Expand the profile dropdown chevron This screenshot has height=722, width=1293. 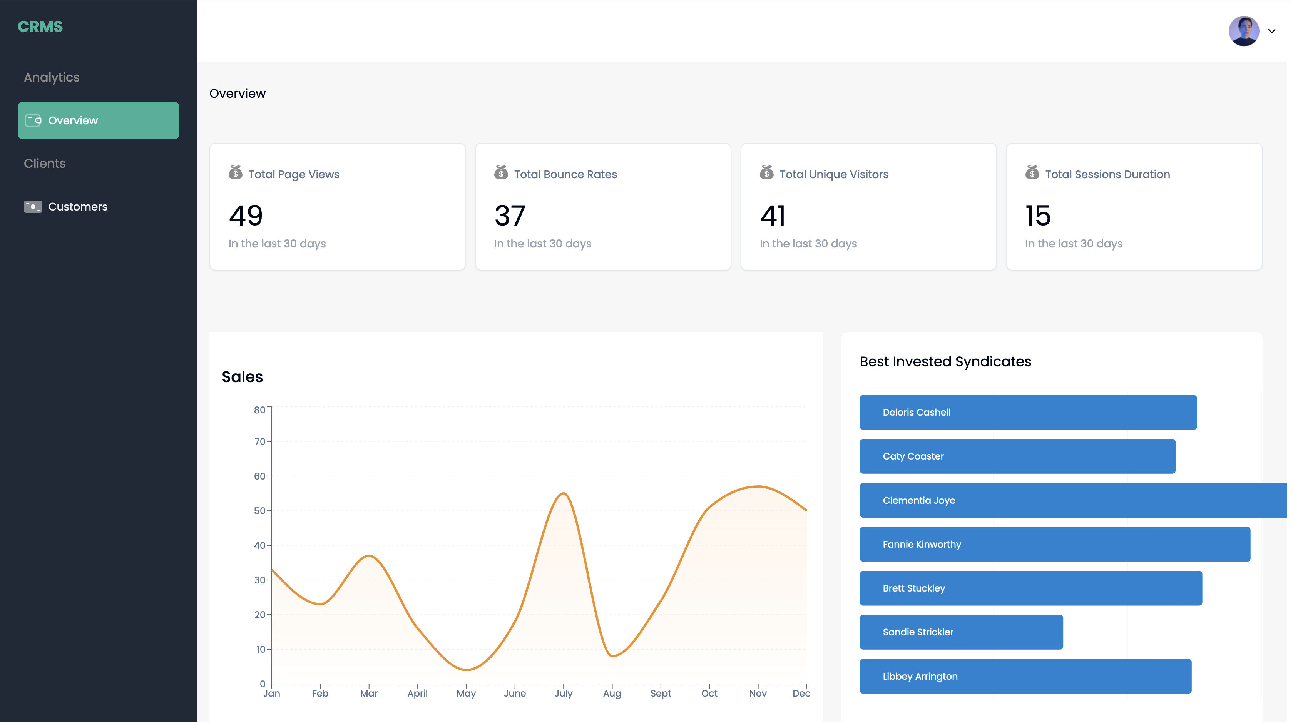1272,31
